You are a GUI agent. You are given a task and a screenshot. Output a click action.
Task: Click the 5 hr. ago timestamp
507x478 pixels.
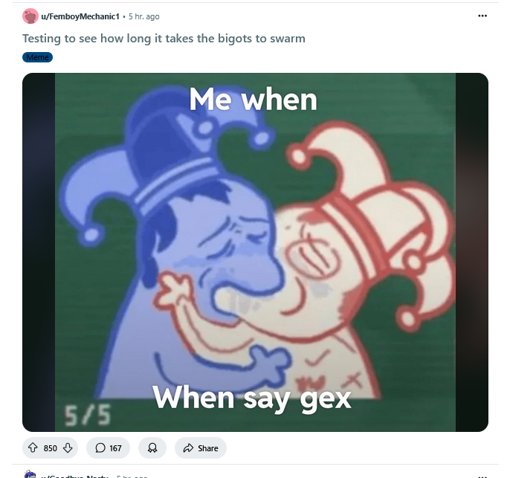click(144, 16)
